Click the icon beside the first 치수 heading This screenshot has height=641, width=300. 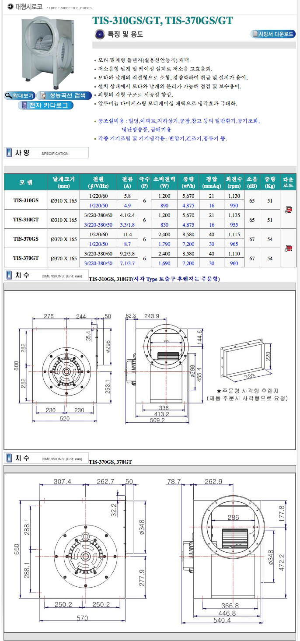9,275
